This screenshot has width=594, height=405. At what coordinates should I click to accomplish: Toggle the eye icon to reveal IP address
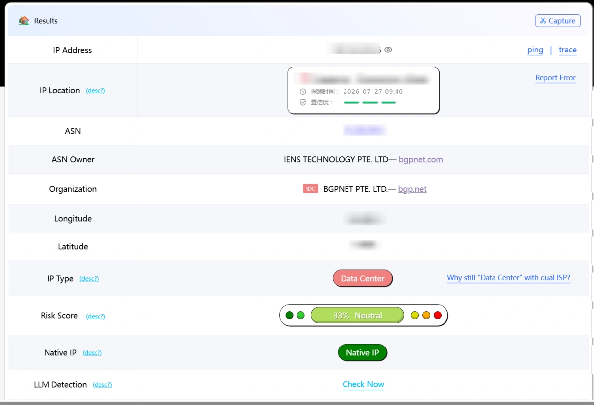pos(388,50)
